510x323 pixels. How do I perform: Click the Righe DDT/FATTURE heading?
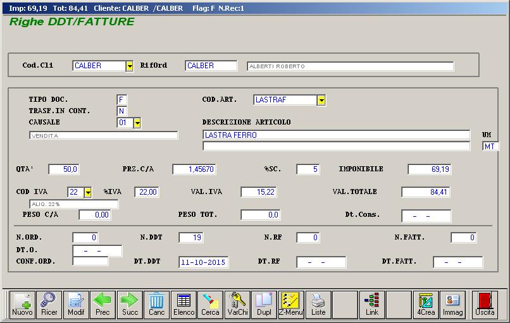click(72, 21)
